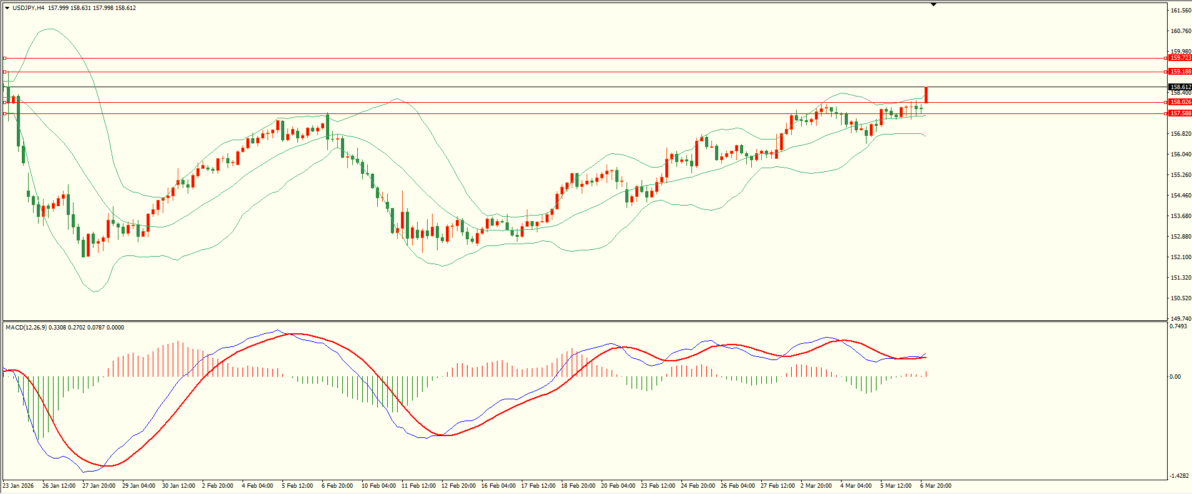Click the red 158.026 price label

pyautogui.click(x=1180, y=102)
